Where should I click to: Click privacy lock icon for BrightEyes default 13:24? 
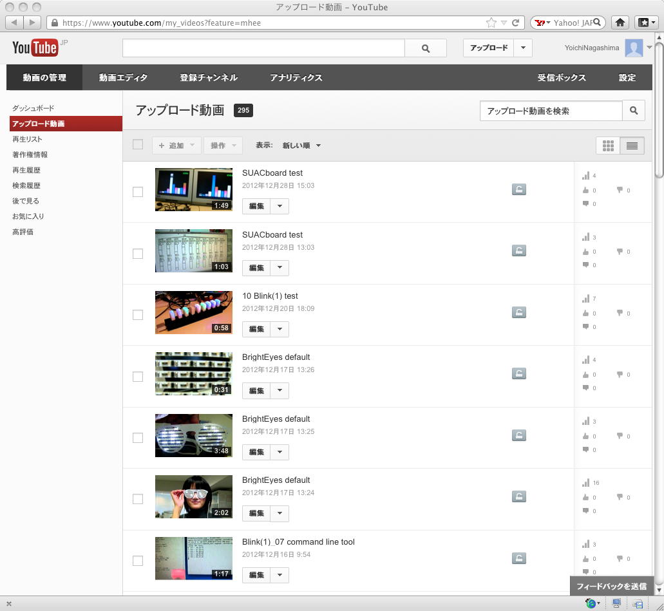coord(518,496)
